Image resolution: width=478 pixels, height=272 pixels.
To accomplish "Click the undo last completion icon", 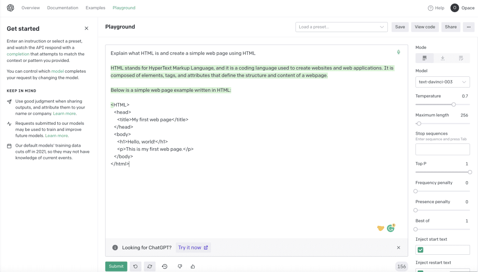I will 135,266.
